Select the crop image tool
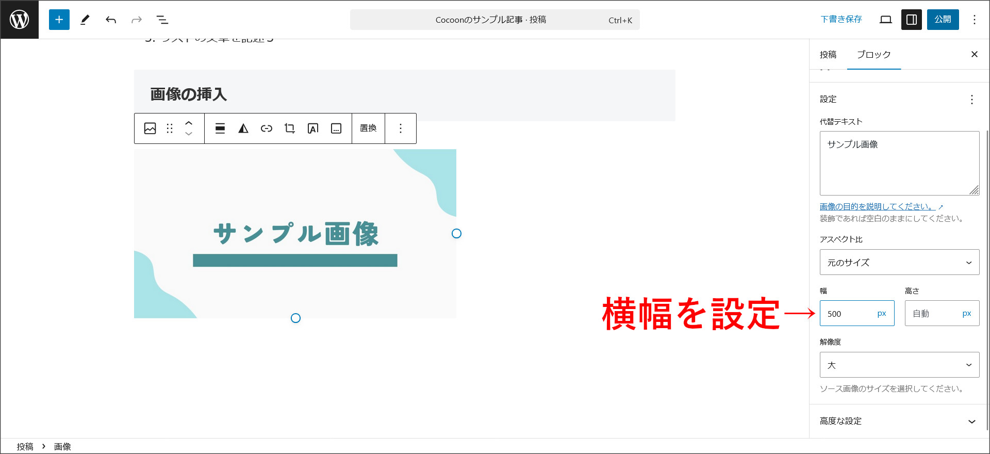 click(x=290, y=128)
